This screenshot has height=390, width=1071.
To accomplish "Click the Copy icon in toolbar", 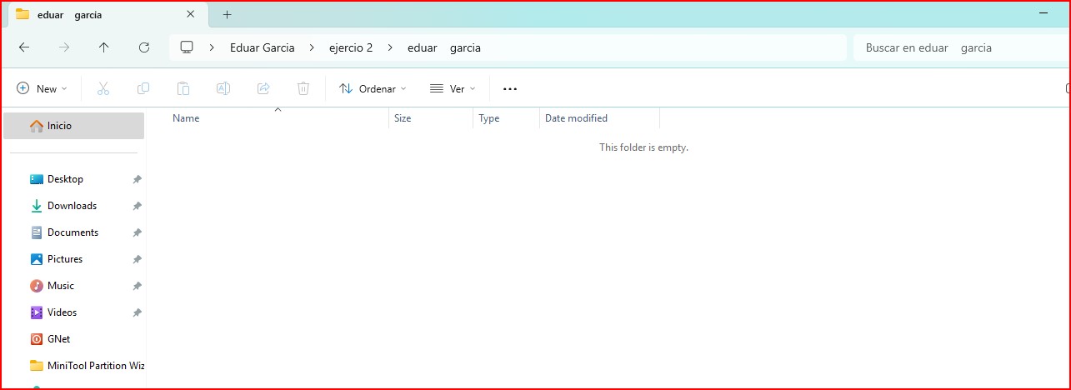I will coord(143,88).
